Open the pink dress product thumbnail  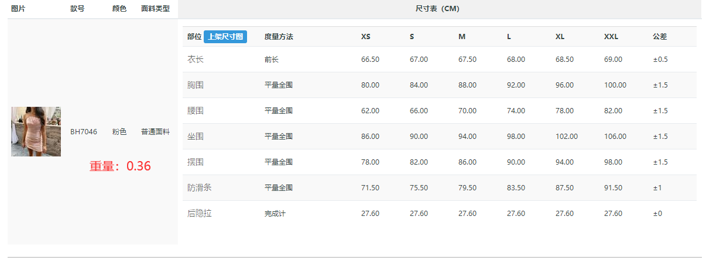36,131
